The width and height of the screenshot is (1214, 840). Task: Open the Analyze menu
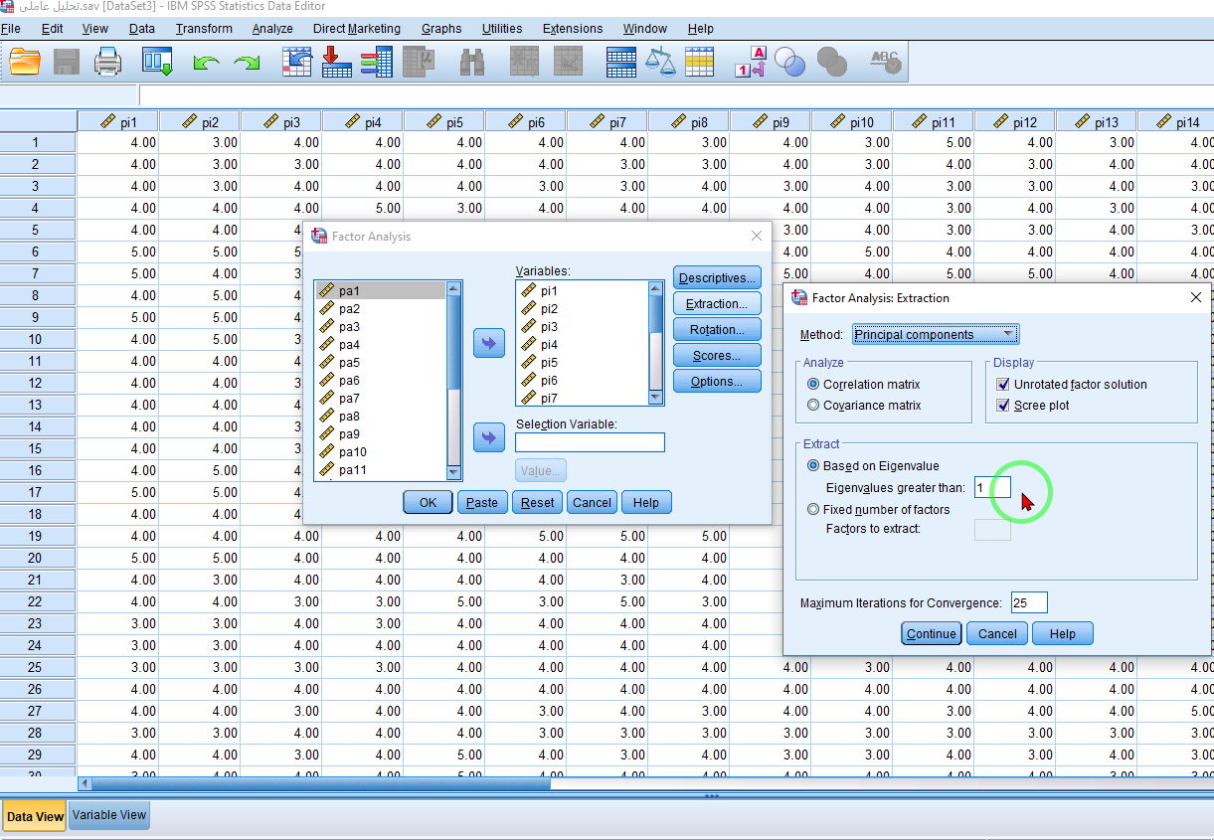[x=271, y=29]
